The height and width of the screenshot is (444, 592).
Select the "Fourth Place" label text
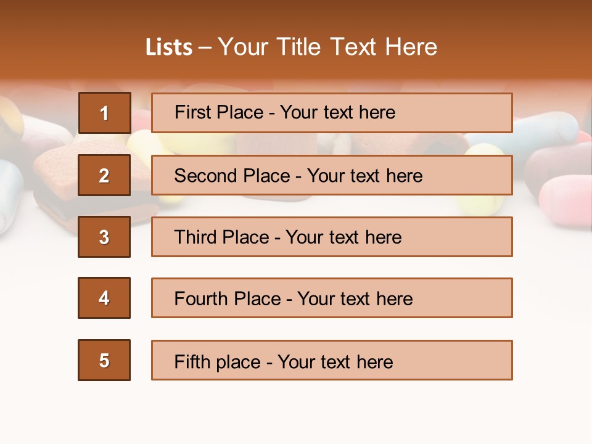tap(226, 299)
